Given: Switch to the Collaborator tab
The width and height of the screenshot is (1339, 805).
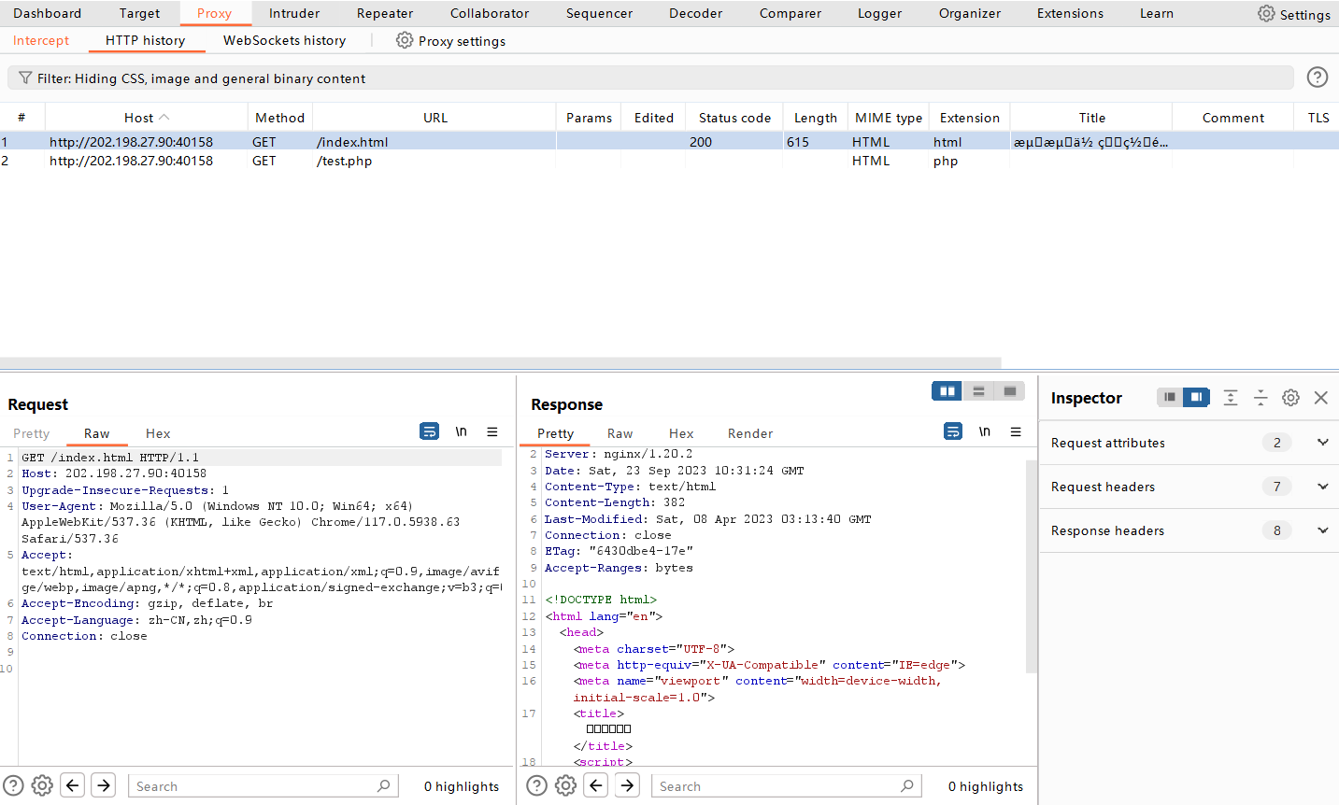Looking at the screenshot, I should click(490, 13).
